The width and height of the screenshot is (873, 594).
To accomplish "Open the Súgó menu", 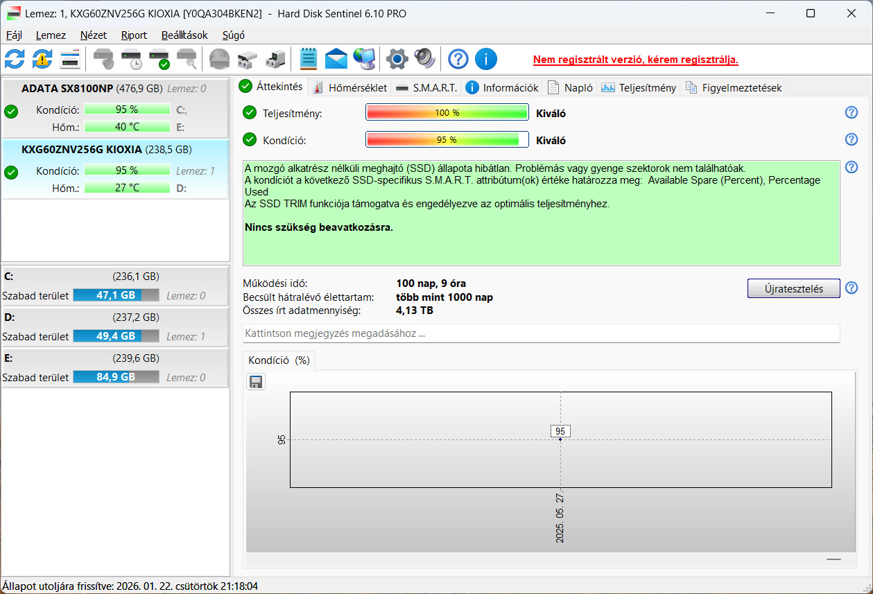I will pyautogui.click(x=233, y=35).
